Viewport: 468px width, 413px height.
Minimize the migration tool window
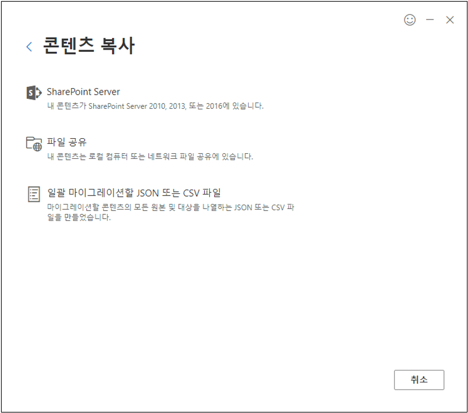tap(430, 20)
